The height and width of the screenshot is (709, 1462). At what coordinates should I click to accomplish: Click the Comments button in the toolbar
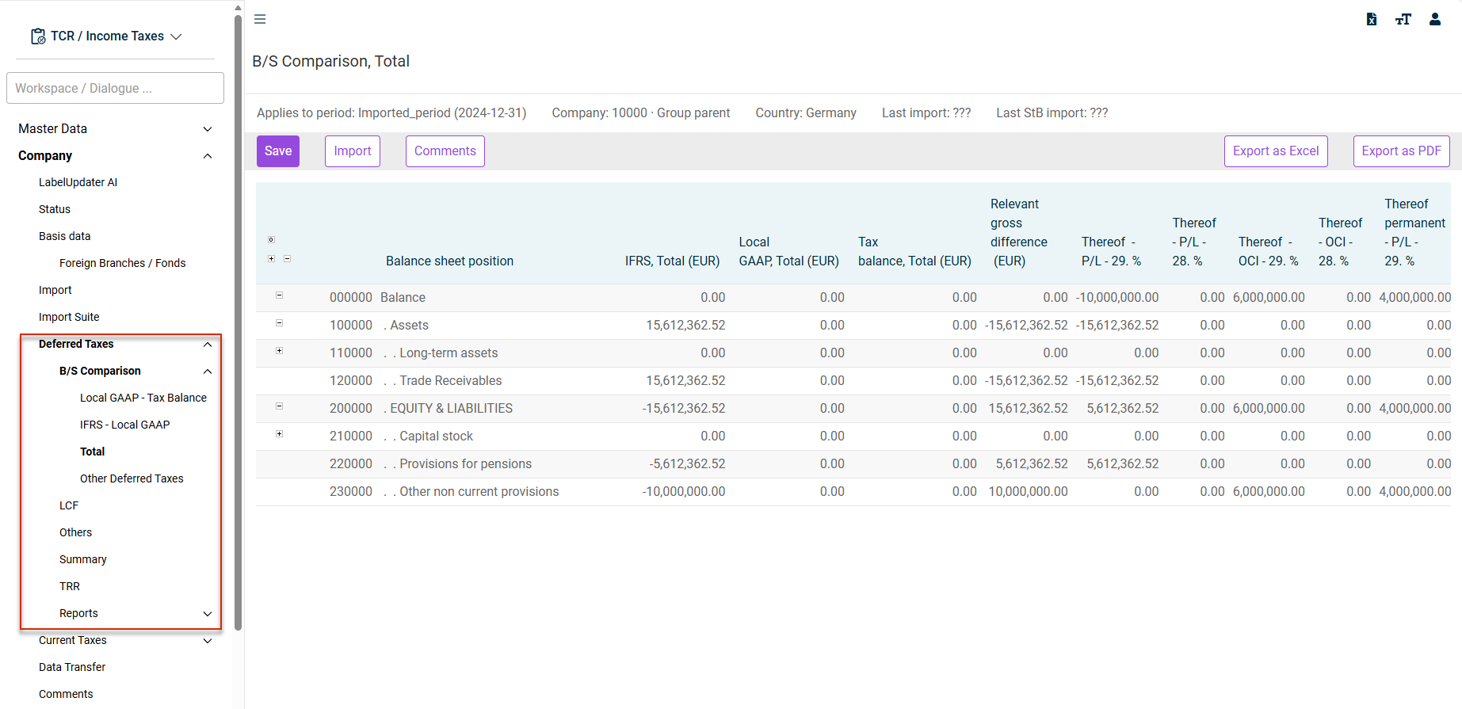445,151
